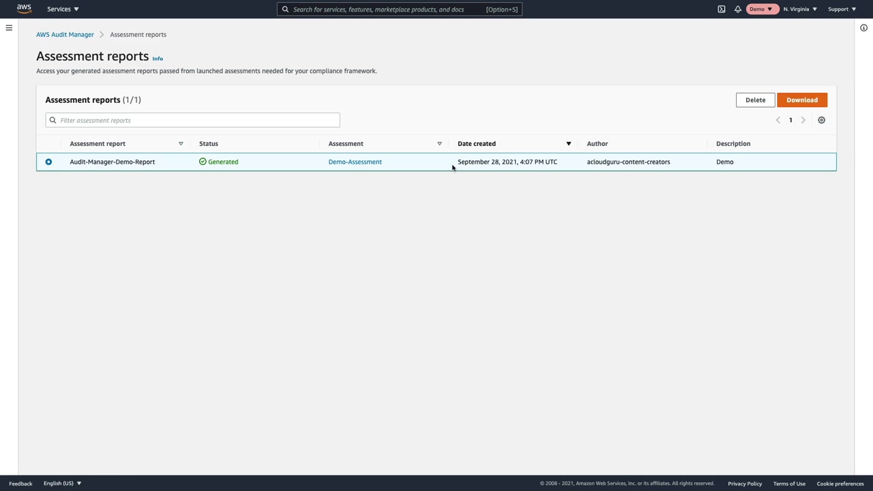The width and height of the screenshot is (873, 491).
Task: Click the acloudguru-content-creators author cell
Action: tap(628, 162)
